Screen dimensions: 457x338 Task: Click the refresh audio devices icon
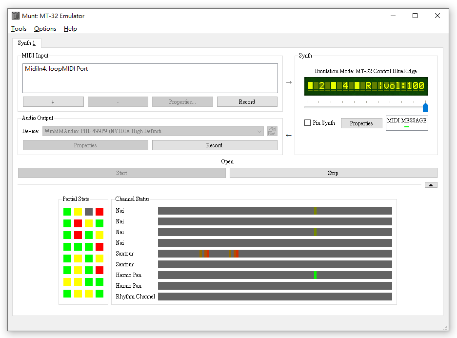pyautogui.click(x=272, y=131)
